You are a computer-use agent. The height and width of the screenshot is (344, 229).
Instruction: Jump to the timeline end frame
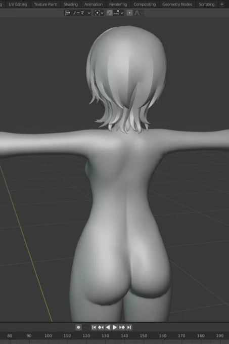[129, 327]
